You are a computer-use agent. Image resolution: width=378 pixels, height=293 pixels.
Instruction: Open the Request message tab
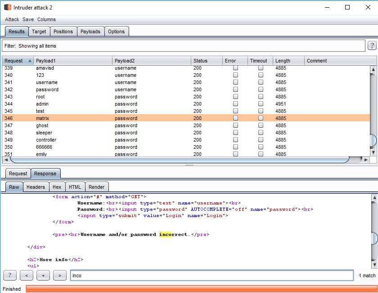coord(18,173)
